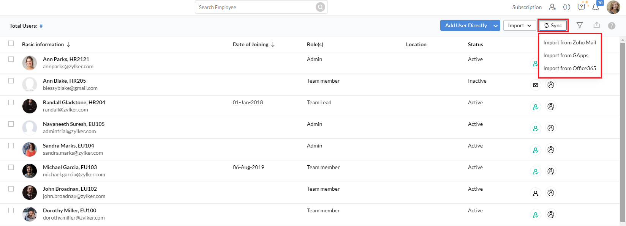
Task: Tick the checkbox for Ann Parks
Action: pos(11,59)
